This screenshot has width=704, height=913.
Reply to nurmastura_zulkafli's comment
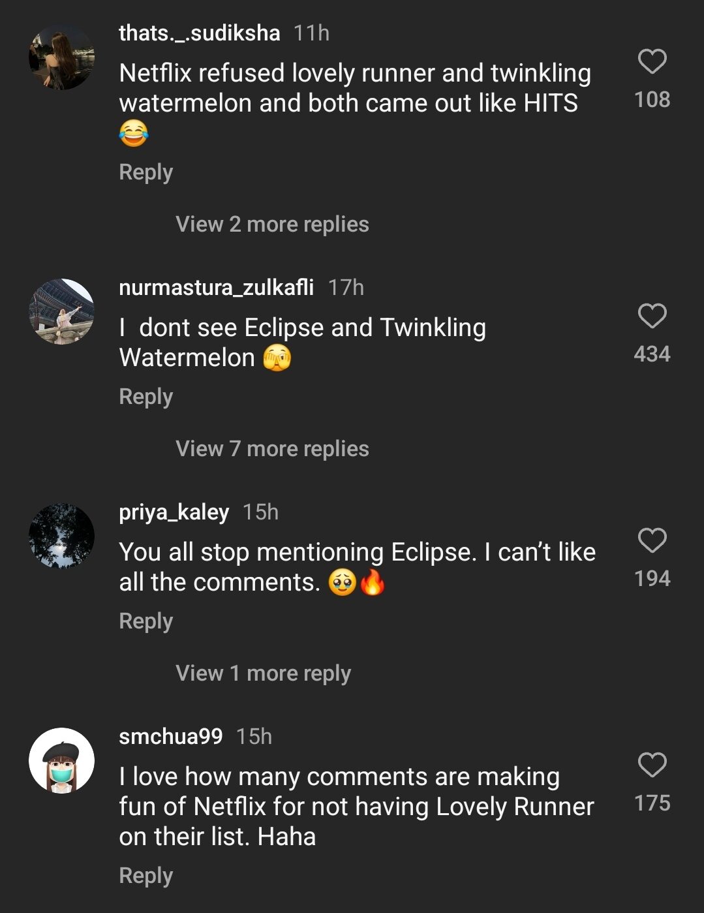pos(145,396)
